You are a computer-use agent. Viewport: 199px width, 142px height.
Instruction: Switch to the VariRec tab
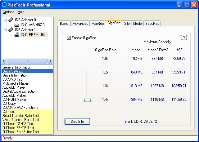click(x=98, y=24)
